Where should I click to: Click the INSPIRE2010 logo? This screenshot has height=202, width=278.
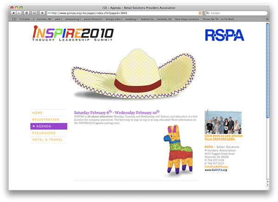point(73,33)
